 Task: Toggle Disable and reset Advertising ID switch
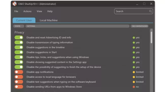(x=19, y=38)
